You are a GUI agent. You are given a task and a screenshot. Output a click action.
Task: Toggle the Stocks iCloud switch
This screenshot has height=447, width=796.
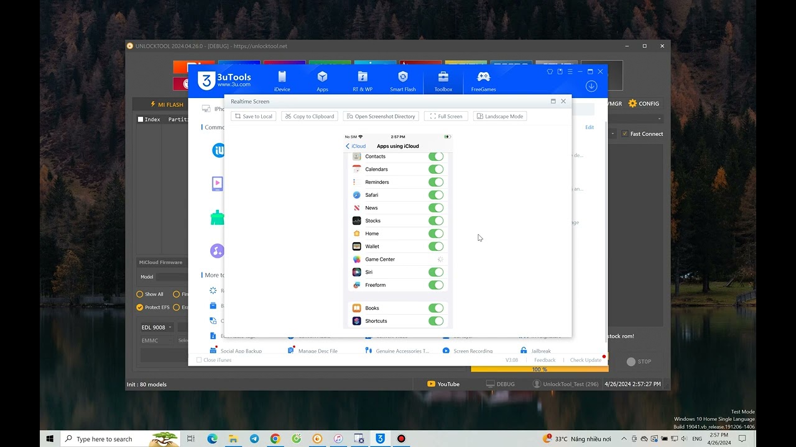point(436,220)
